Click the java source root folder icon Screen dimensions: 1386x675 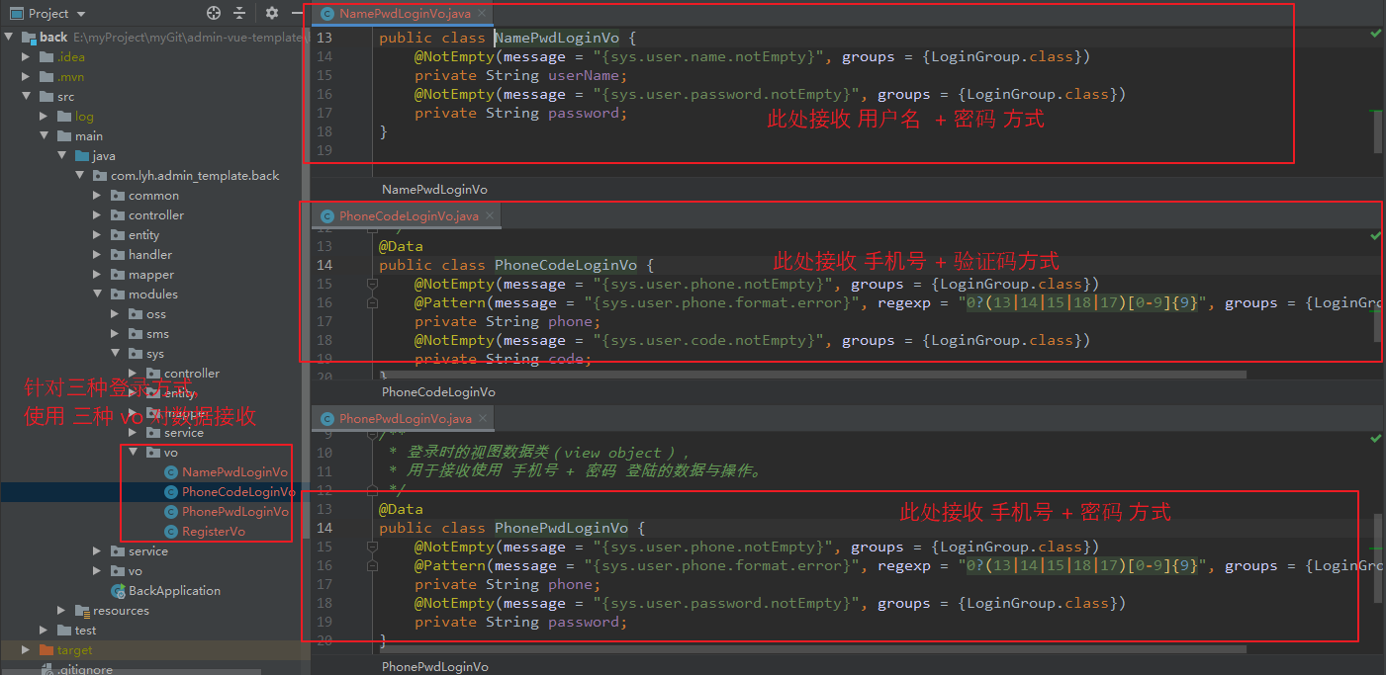82,156
